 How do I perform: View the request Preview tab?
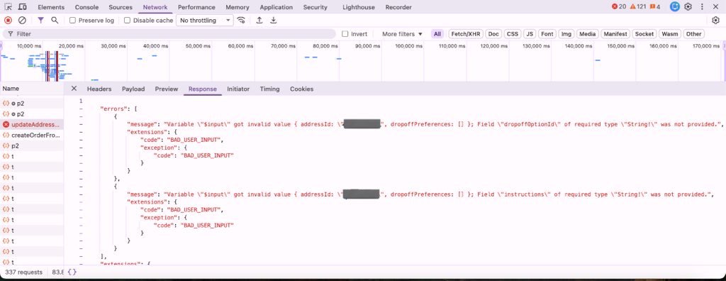[166, 89]
